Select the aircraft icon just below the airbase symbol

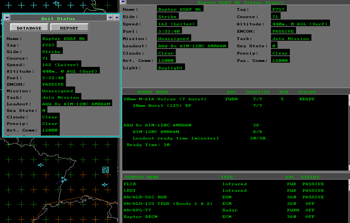105,185
